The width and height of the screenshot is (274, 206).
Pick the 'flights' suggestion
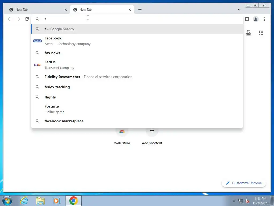137,97
